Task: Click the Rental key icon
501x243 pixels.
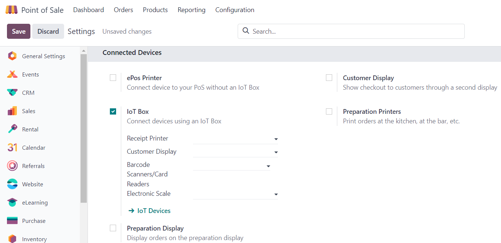Action: click(x=12, y=129)
